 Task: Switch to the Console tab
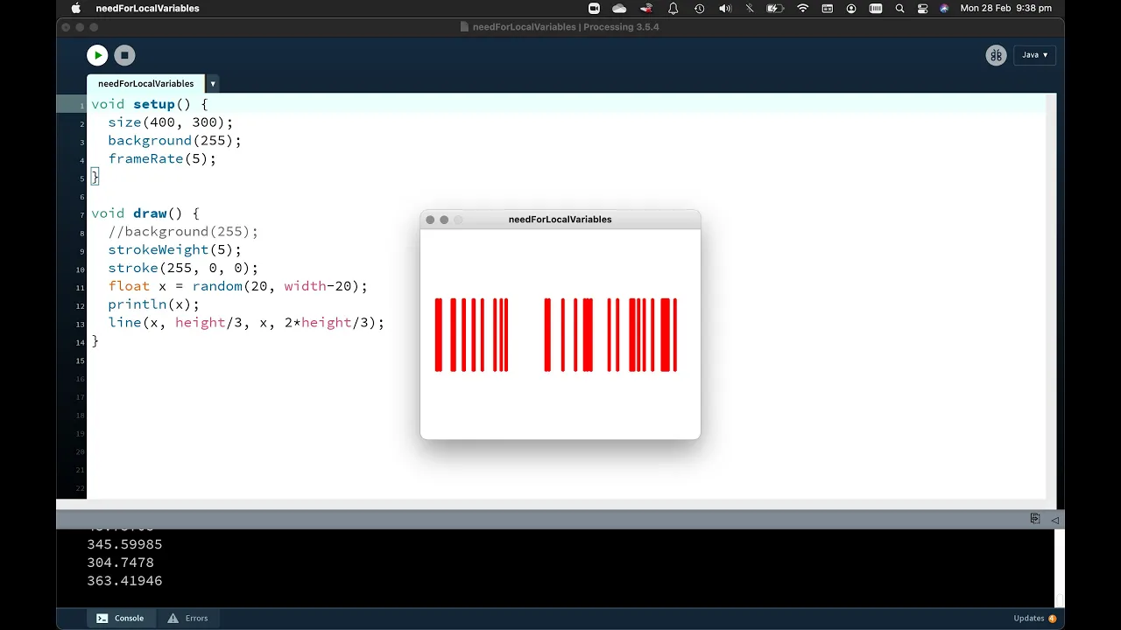(x=120, y=618)
